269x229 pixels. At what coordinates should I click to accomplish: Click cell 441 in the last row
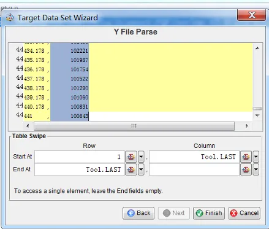click(28, 116)
